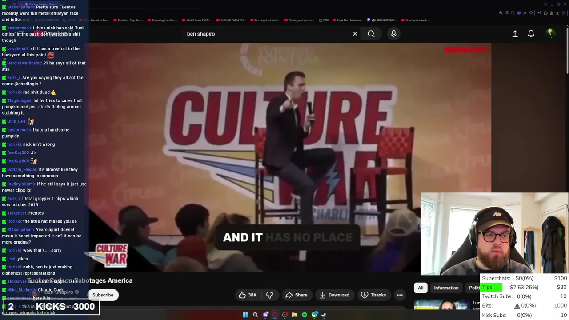Open 'Testing out our hu...' bookmark
This screenshot has width=569, height=320.
(299, 20)
